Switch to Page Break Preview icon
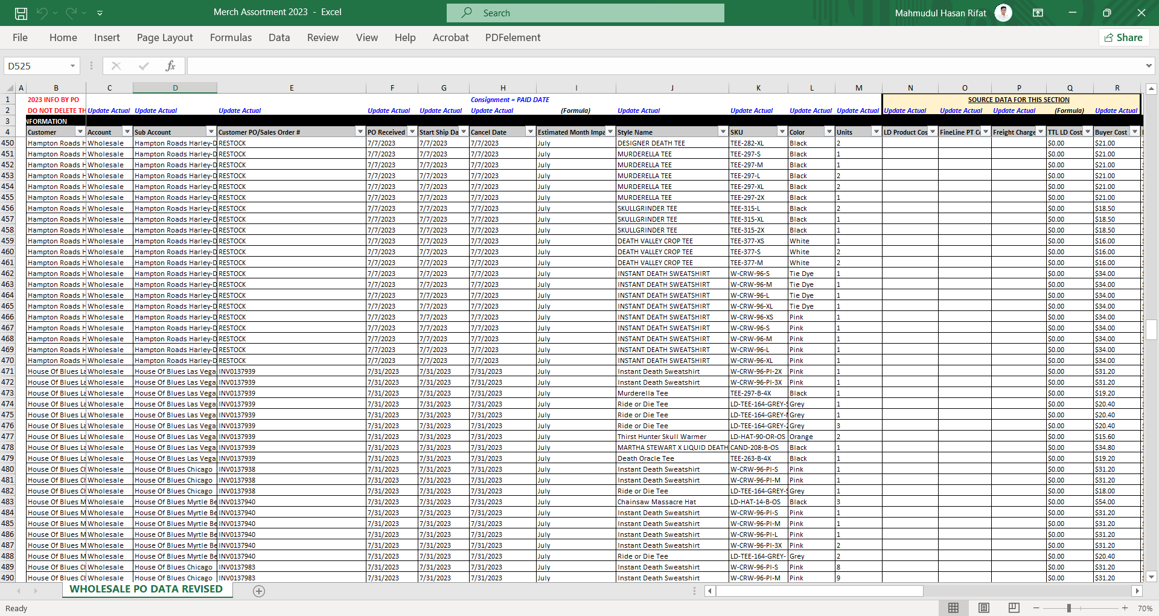 coord(1014,608)
